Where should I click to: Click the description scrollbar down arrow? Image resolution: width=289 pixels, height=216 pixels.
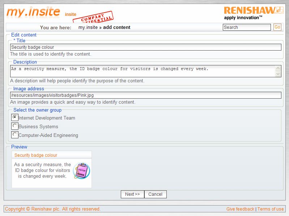(x=278, y=74)
